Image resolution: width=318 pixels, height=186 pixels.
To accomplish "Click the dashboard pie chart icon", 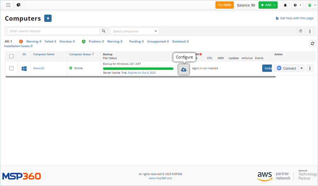I will pos(18,5).
